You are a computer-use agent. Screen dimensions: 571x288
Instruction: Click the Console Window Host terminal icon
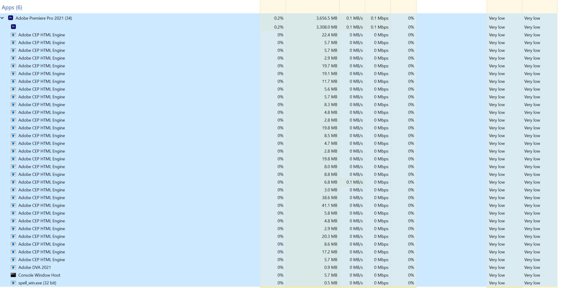pos(13,275)
